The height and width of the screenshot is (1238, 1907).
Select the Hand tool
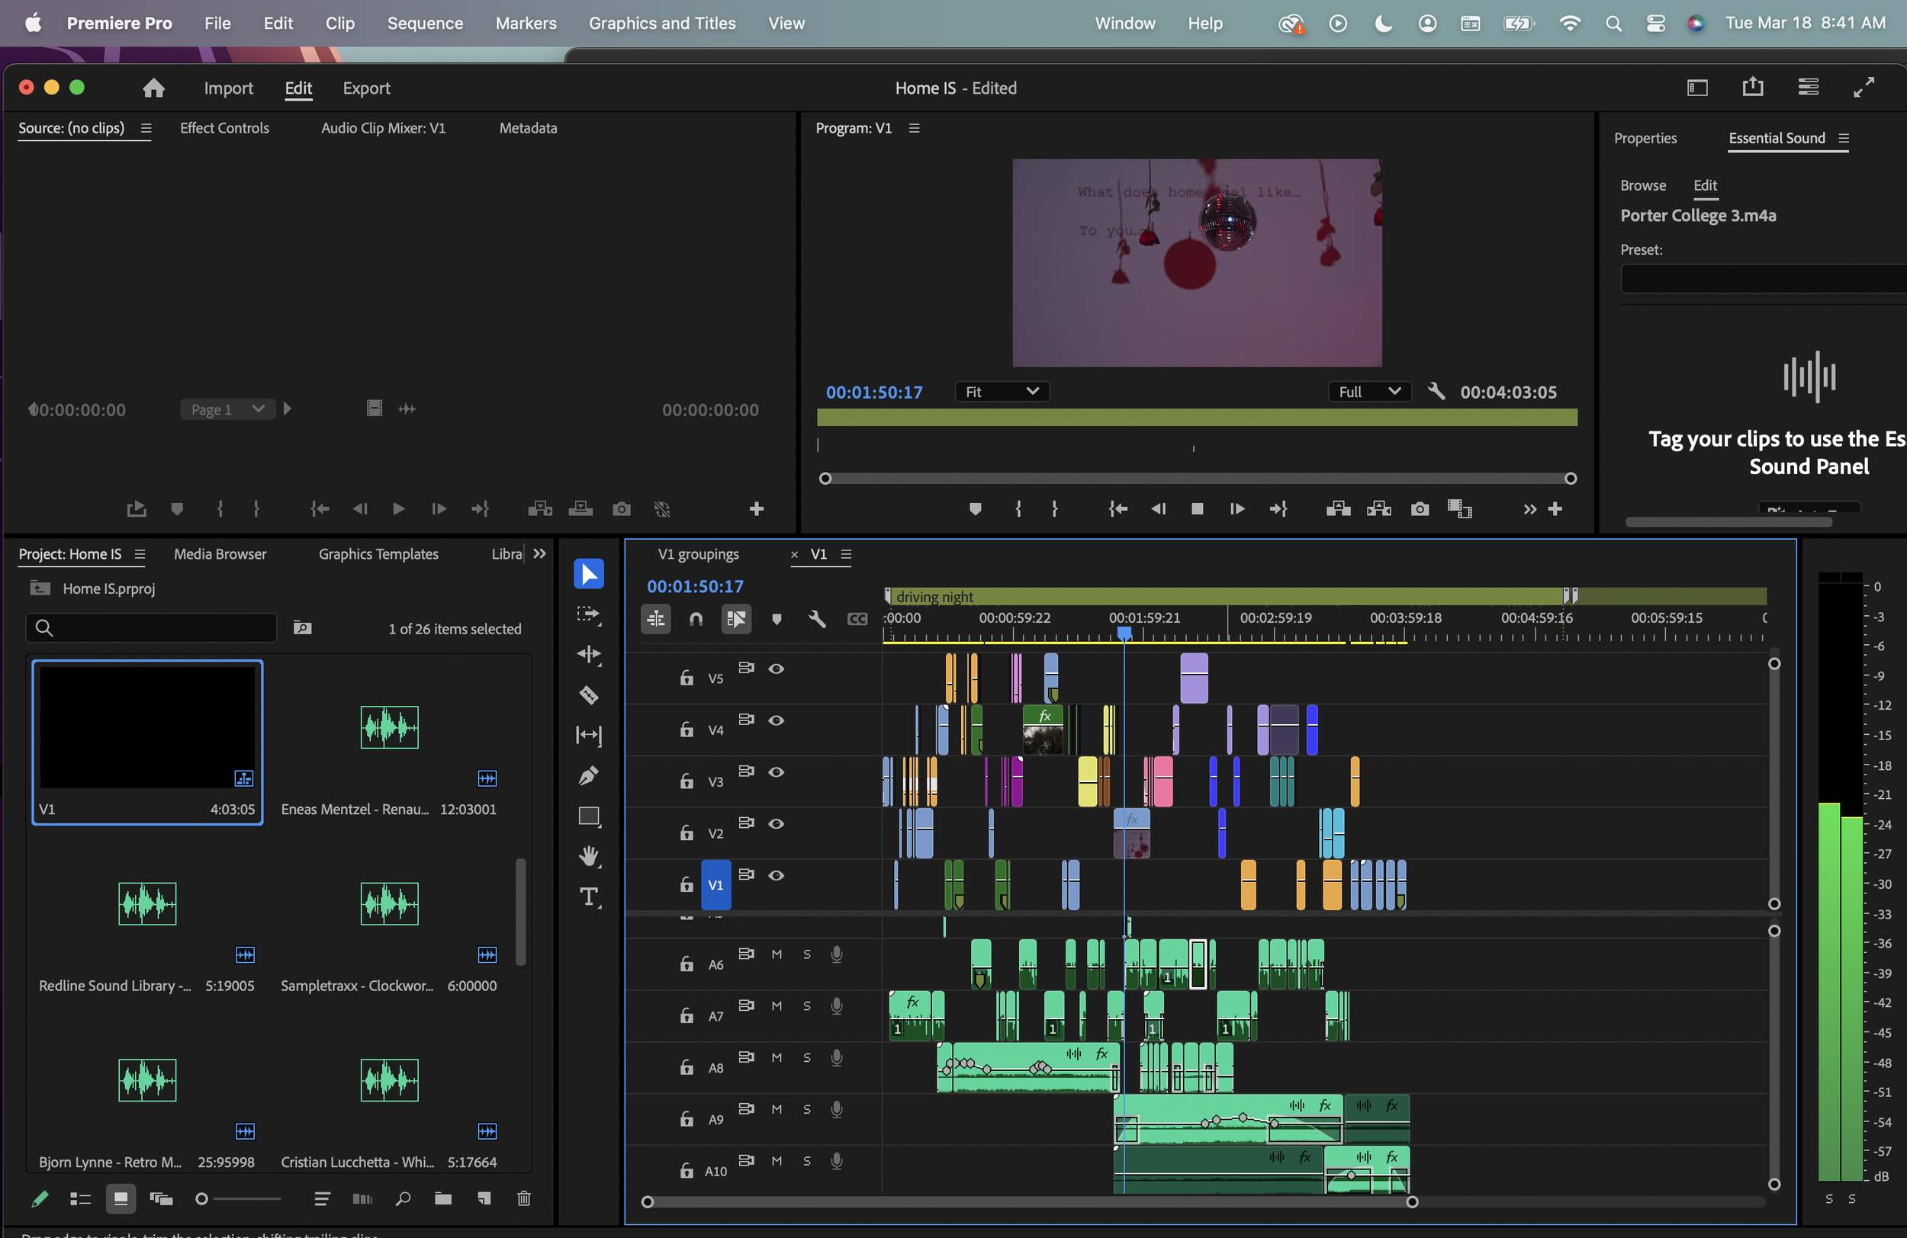589,856
